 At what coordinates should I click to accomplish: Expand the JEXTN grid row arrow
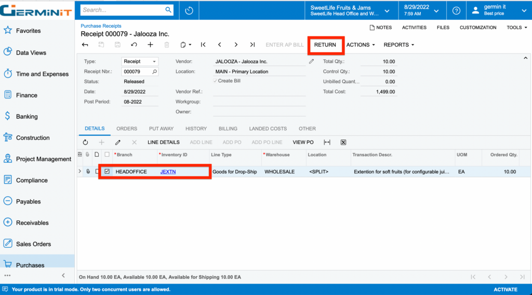(x=79, y=172)
